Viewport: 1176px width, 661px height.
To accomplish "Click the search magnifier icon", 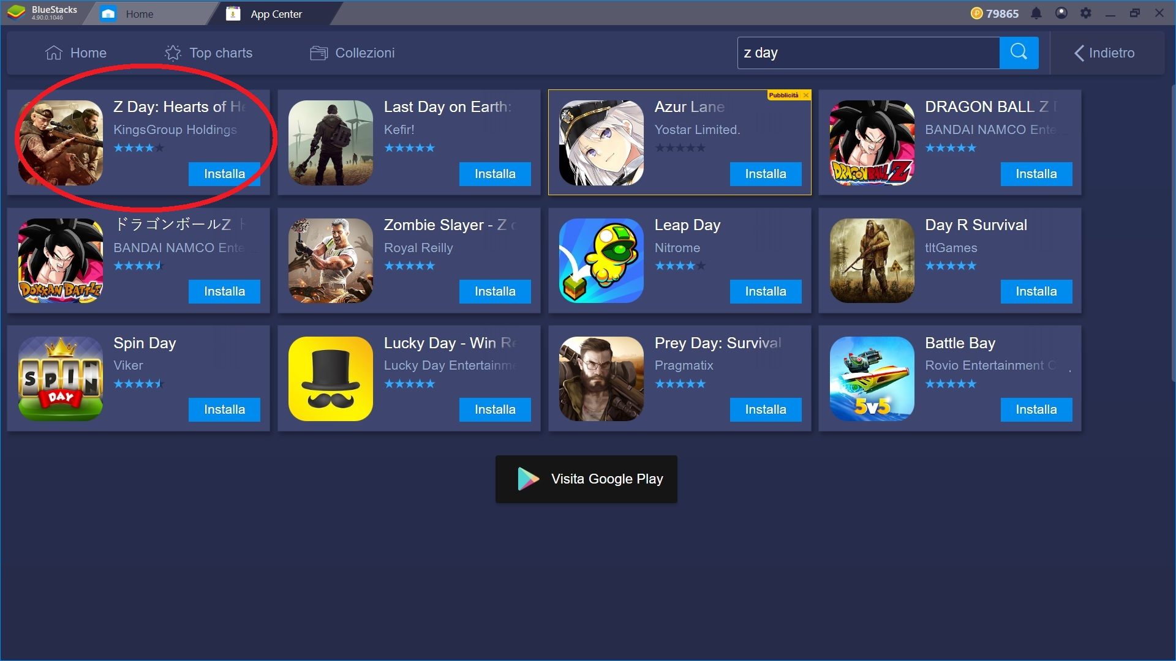I will coord(1019,53).
